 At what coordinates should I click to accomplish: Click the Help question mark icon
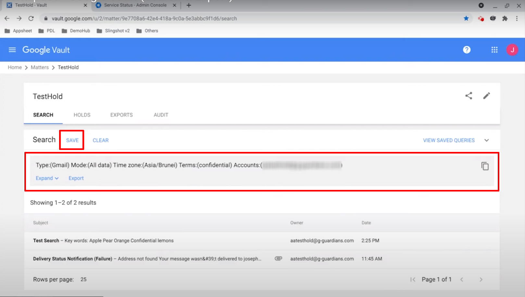click(467, 50)
